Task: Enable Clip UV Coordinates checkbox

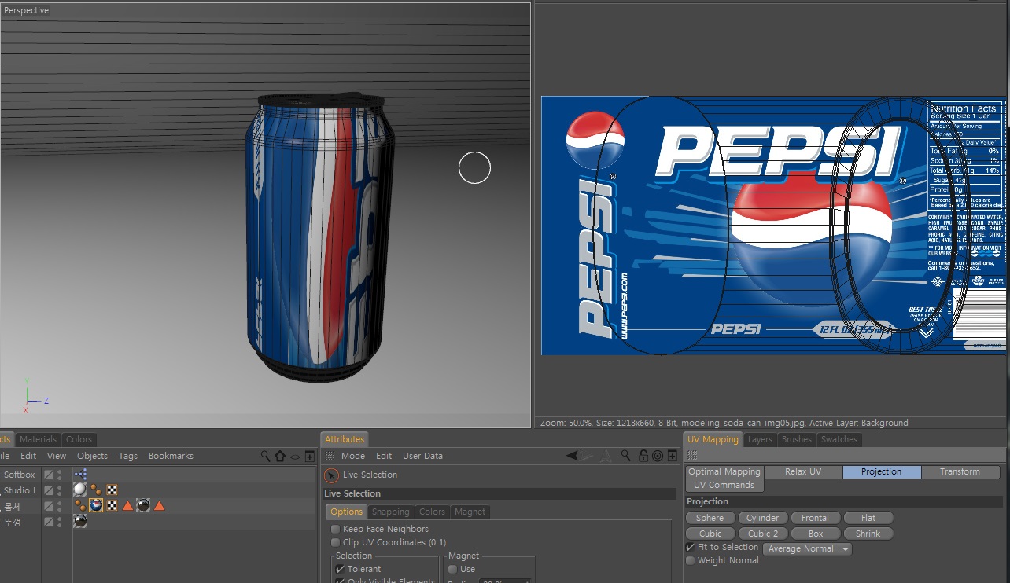Action: tap(336, 542)
